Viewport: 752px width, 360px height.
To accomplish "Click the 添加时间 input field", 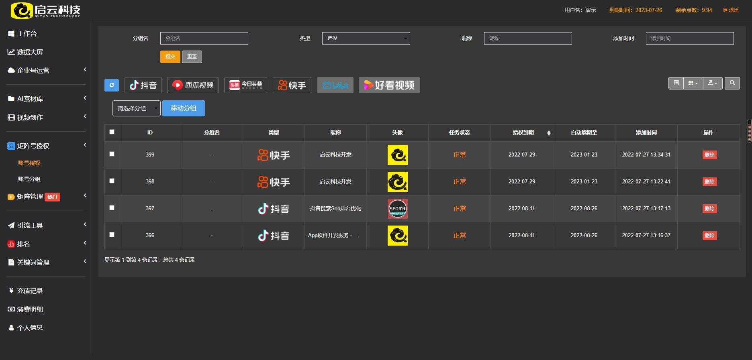I will (690, 38).
